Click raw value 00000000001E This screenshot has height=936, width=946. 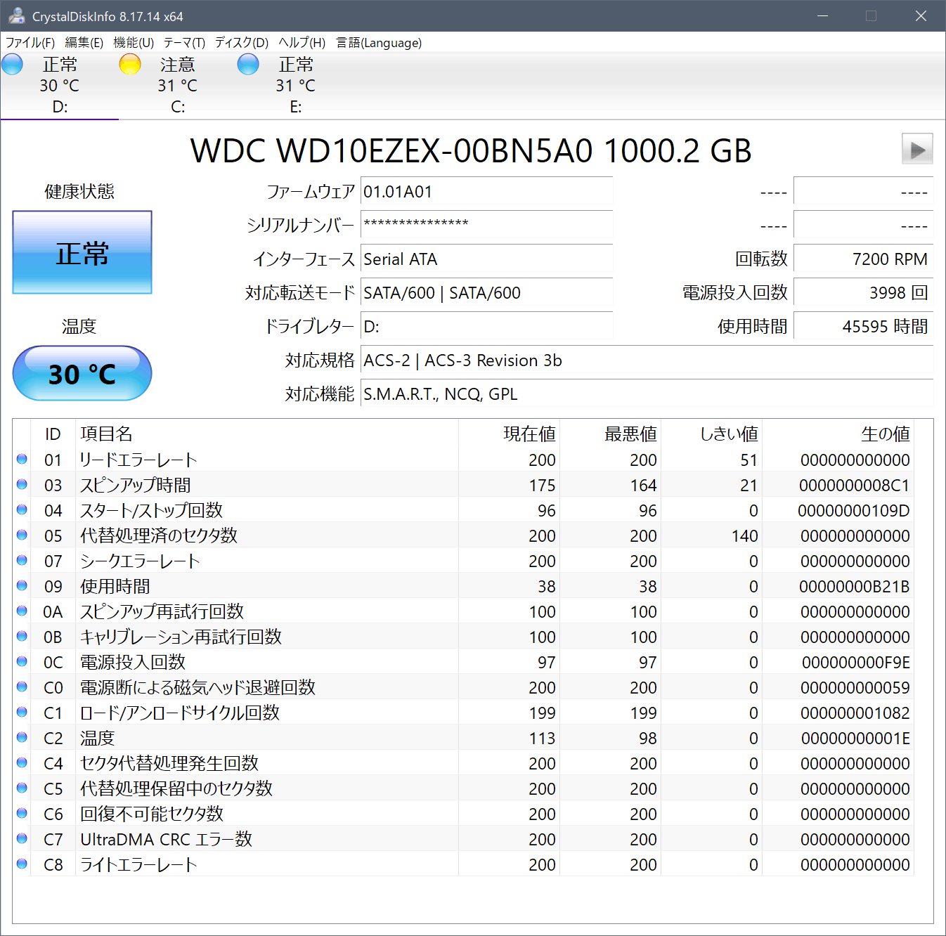[855, 738]
